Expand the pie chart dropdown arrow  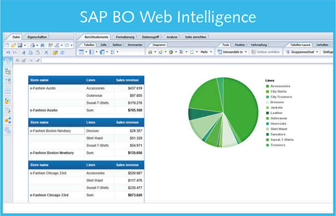176,52
